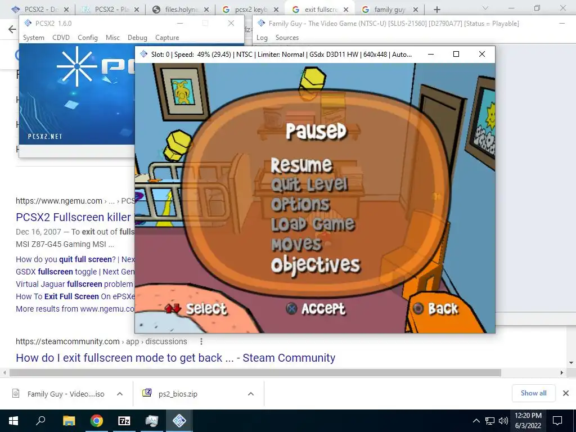Screen dimensions: 576x432
Task: Click the Chrome tab search chevron
Action: click(x=485, y=8)
